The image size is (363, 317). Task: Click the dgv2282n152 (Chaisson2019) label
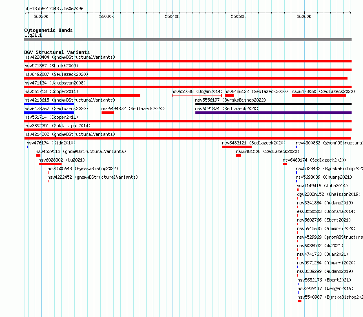click(329, 194)
